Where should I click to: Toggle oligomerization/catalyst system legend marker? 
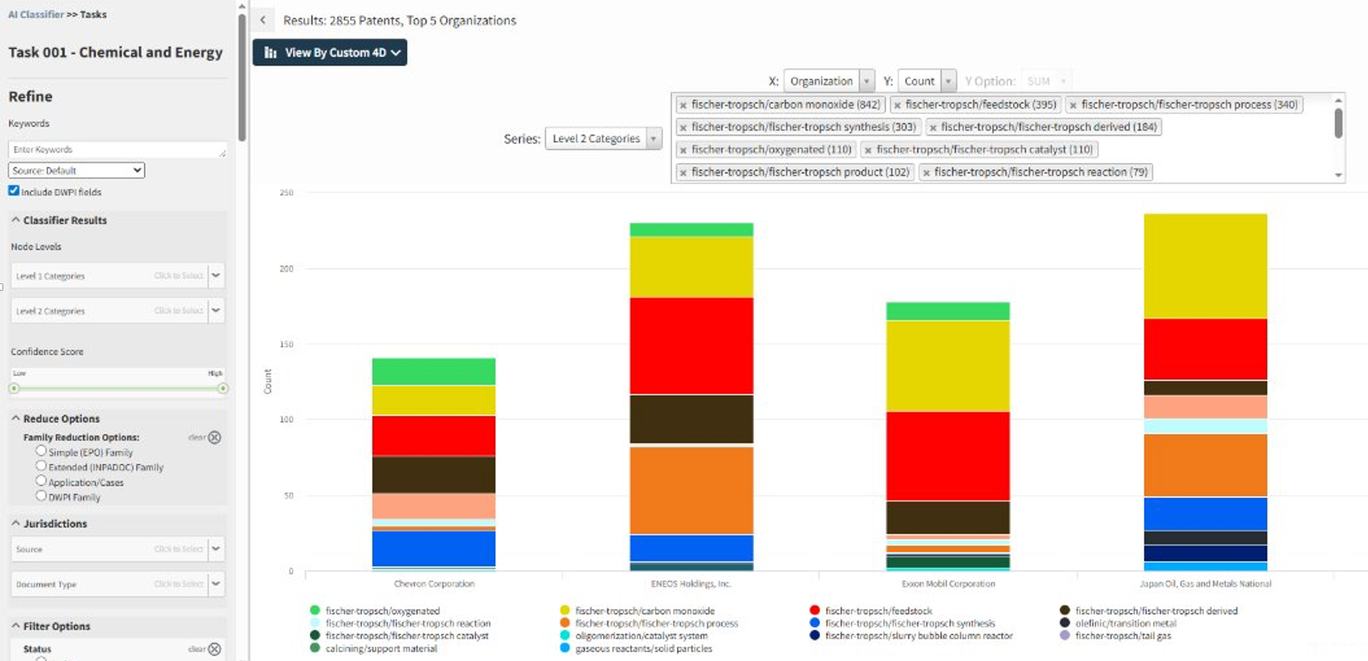pyautogui.click(x=565, y=636)
